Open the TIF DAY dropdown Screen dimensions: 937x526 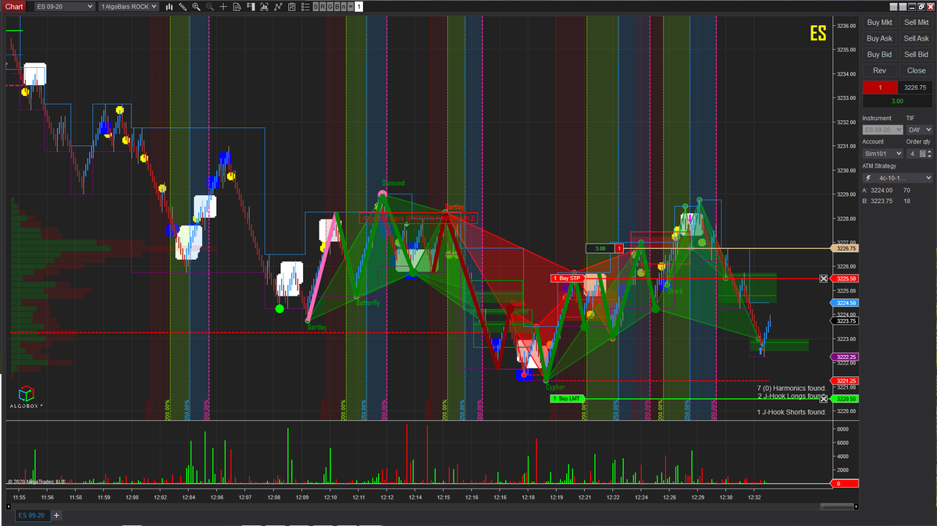(x=920, y=130)
